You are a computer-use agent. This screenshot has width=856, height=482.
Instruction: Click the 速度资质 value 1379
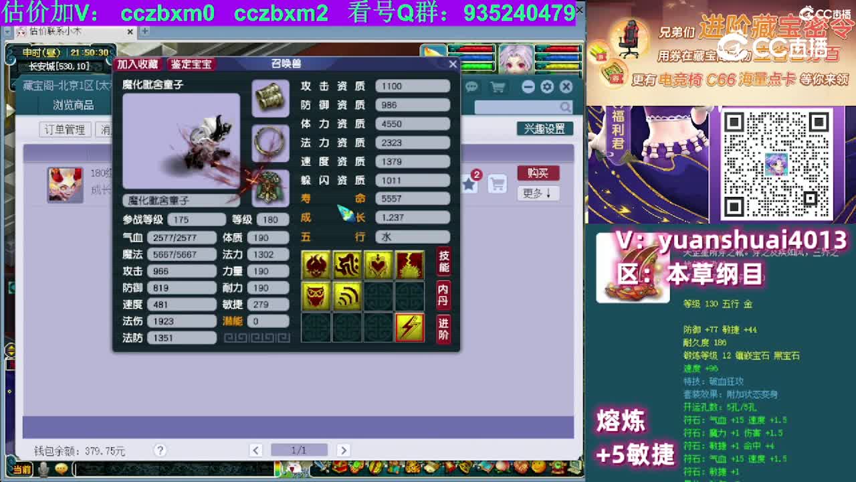click(x=413, y=161)
